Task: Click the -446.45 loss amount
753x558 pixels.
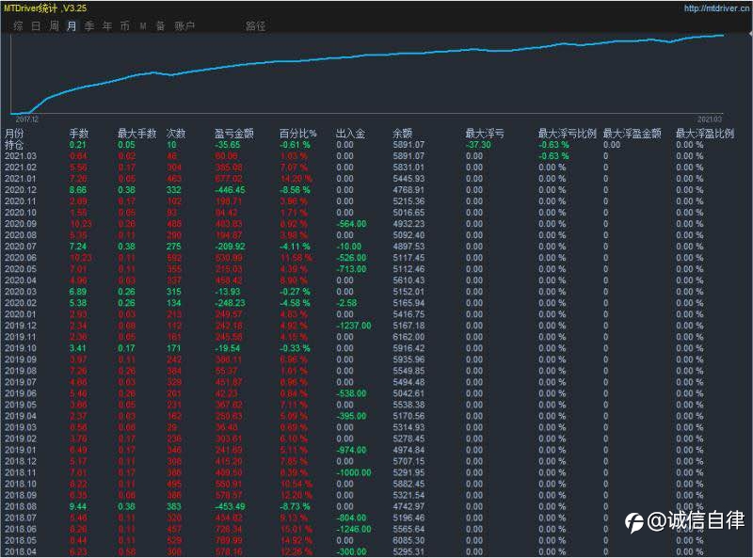Action: click(x=230, y=190)
